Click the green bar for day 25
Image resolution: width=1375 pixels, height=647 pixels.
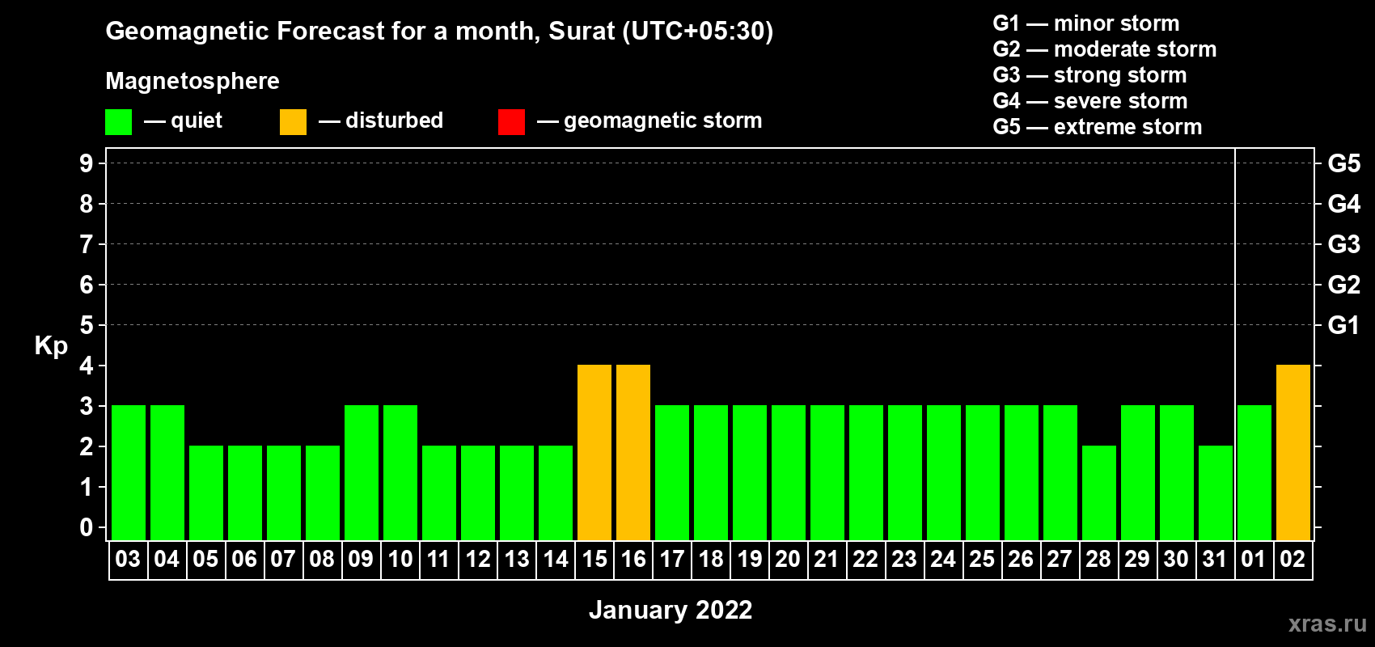point(983,473)
